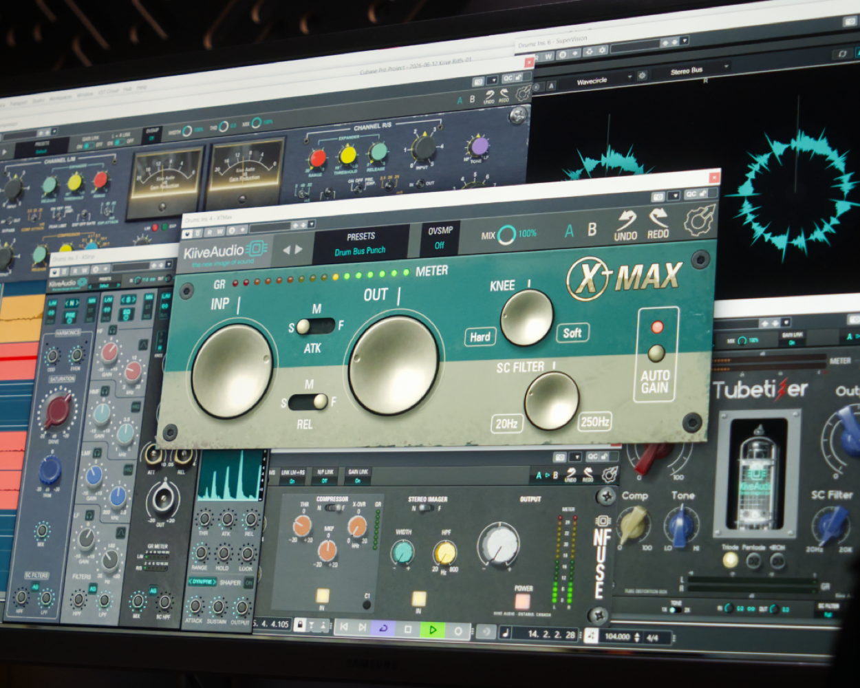Click the note time-format icon before 14. 2. 2. 28

click(x=506, y=632)
